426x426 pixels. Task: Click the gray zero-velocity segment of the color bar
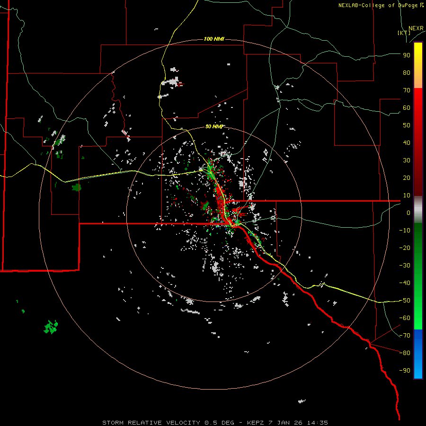(x=418, y=210)
